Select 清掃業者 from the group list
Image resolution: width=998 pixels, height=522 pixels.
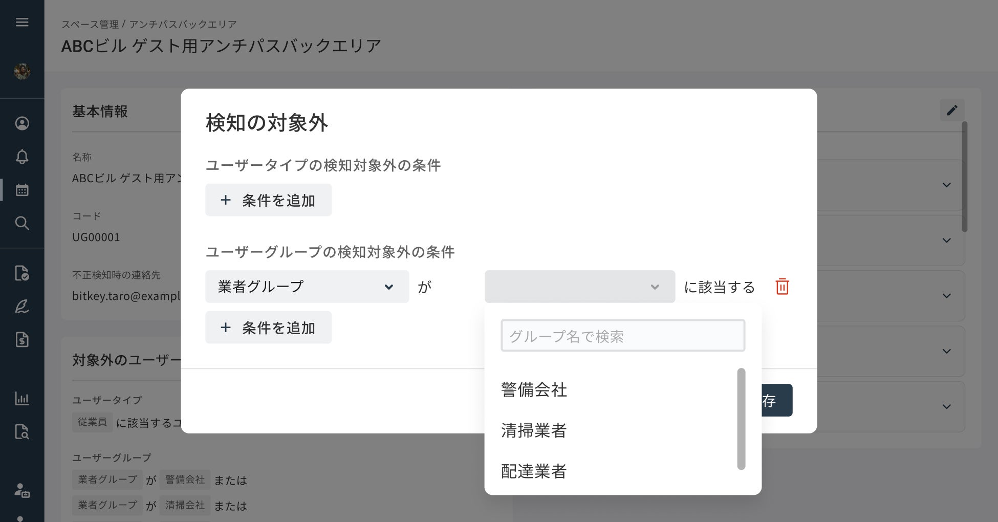(x=534, y=430)
